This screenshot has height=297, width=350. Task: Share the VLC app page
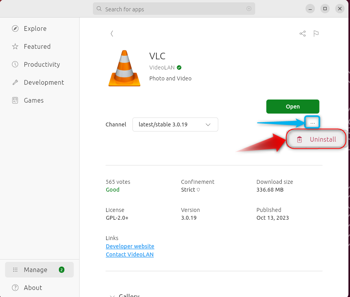[303, 34]
